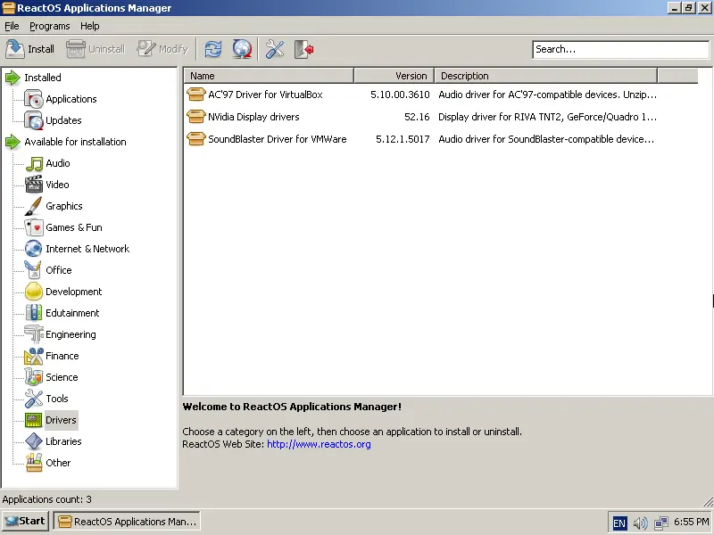Select NVidia Display drivers row
The height and width of the screenshot is (535, 714).
(x=421, y=117)
